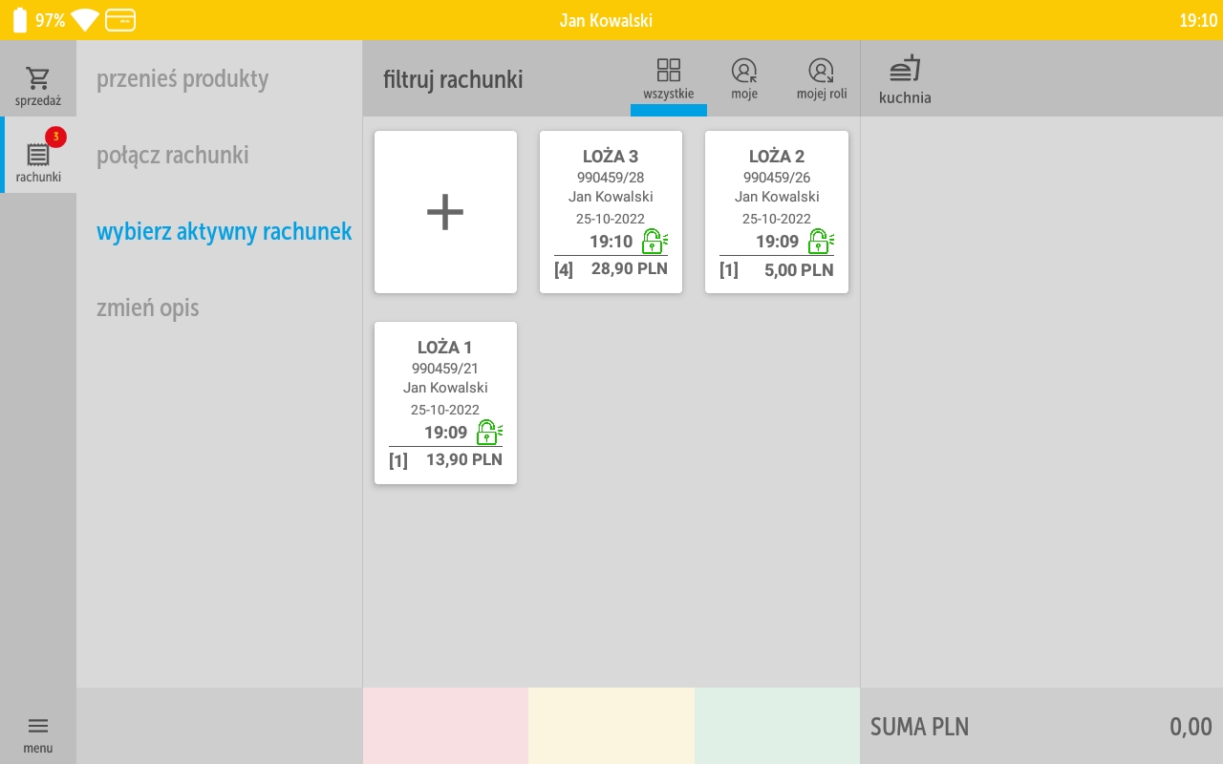Select przenieś produkty option
This screenshot has width=1223, height=764.
tap(182, 78)
